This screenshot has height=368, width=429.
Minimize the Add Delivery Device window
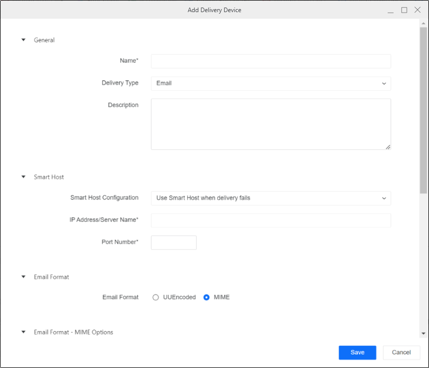391,10
